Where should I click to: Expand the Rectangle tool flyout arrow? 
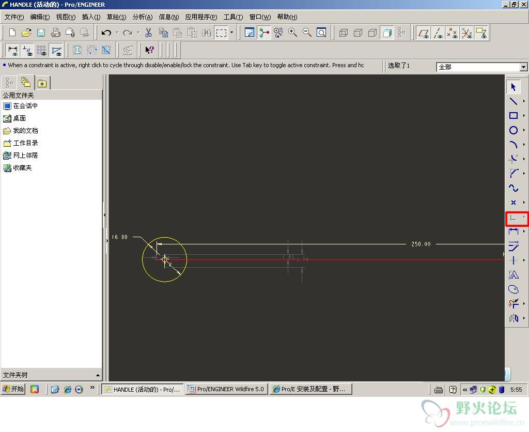pos(524,115)
